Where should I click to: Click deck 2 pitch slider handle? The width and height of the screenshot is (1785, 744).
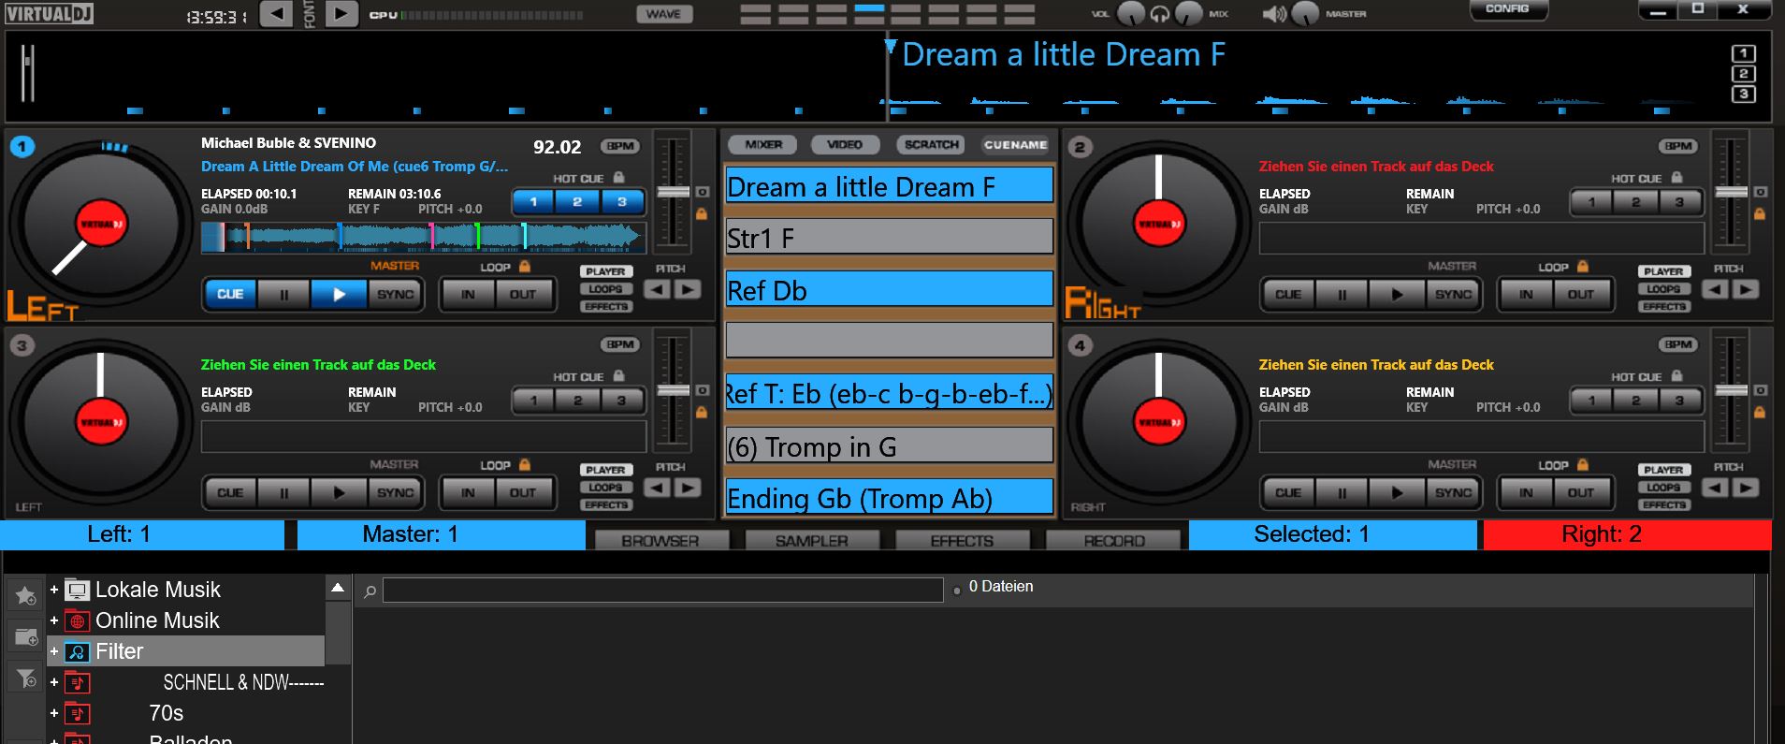point(1730,191)
